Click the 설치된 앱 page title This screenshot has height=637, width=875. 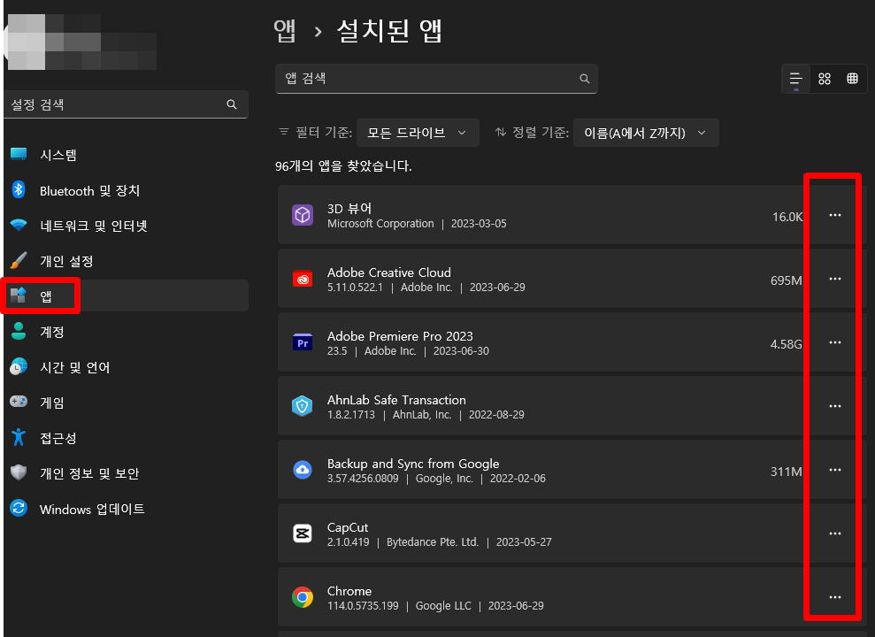point(389,31)
